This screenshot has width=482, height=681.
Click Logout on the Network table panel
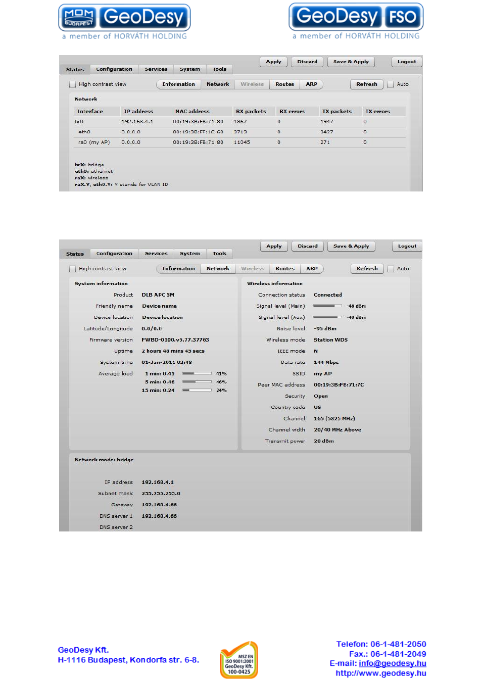point(407,62)
